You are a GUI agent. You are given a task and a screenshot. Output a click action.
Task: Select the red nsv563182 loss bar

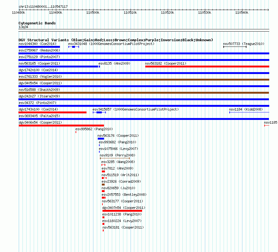click(207, 67)
